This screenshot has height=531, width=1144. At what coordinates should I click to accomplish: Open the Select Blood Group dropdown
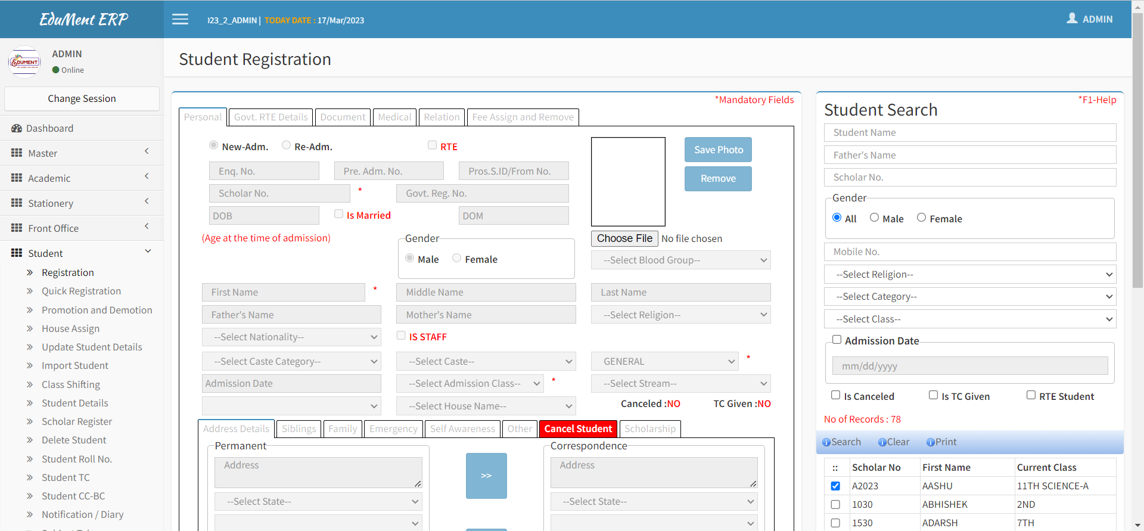(680, 260)
